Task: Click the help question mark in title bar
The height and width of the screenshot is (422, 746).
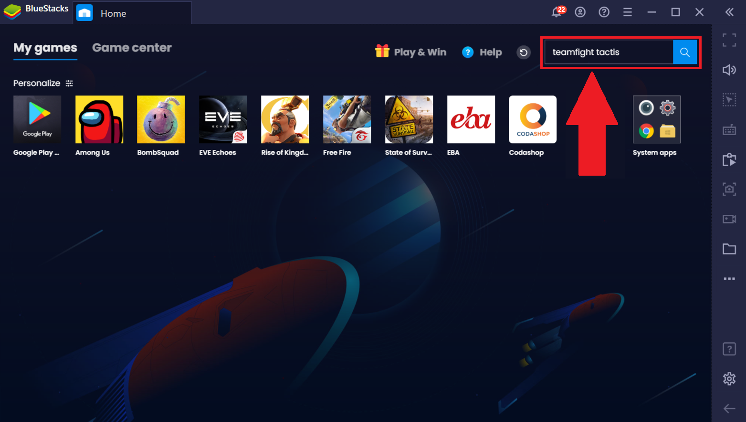Action: pyautogui.click(x=604, y=12)
